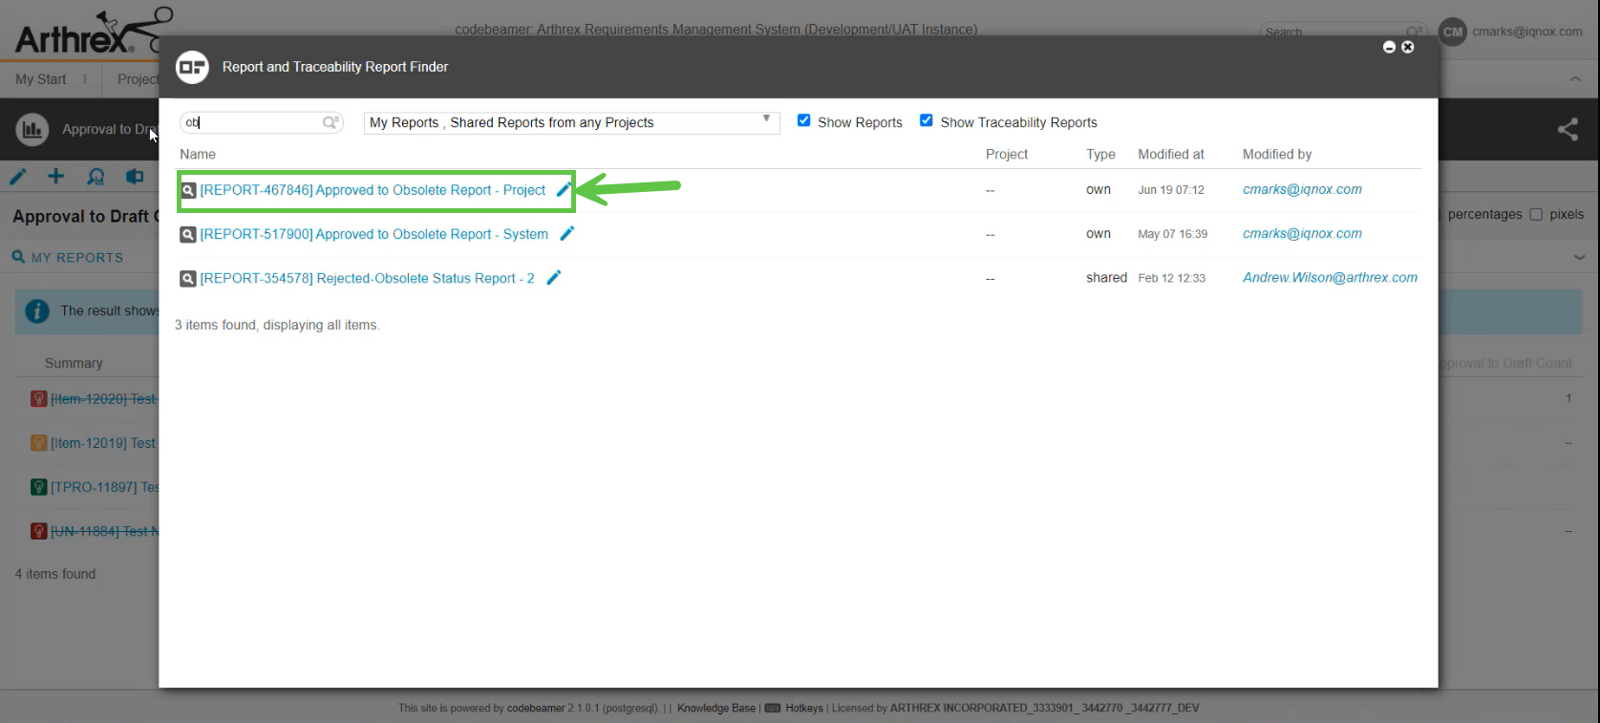This screenshot has height=723, width=1600.
Task: Collapse the top navigation bar arrow
Action: click(1574, 79)
